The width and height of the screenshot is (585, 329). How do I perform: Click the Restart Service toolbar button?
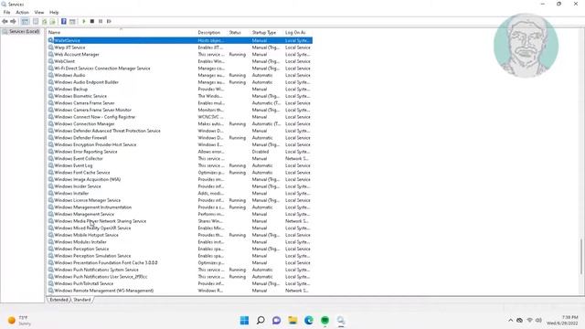[109, 22]
